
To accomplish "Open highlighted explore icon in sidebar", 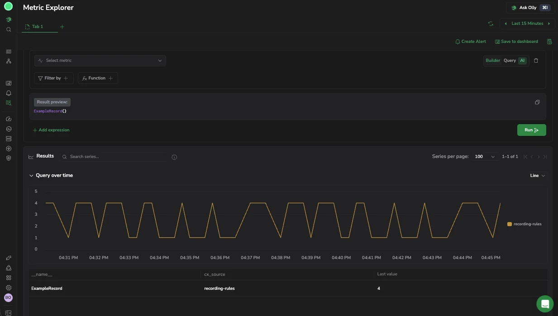I will [x=8, y=103].
